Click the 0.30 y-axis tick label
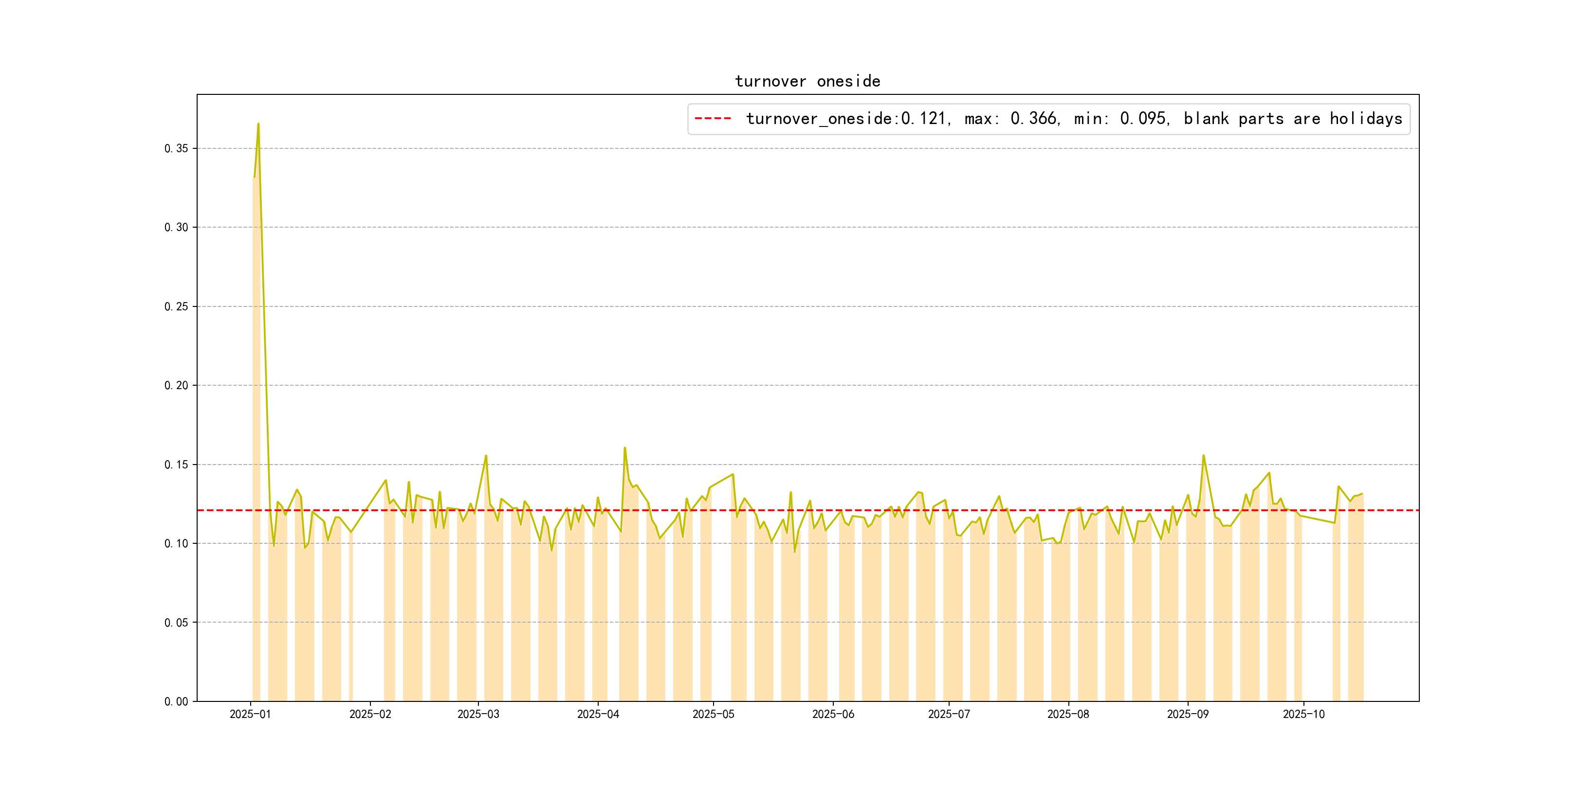The image size is (1577, 788). [176, 228]
